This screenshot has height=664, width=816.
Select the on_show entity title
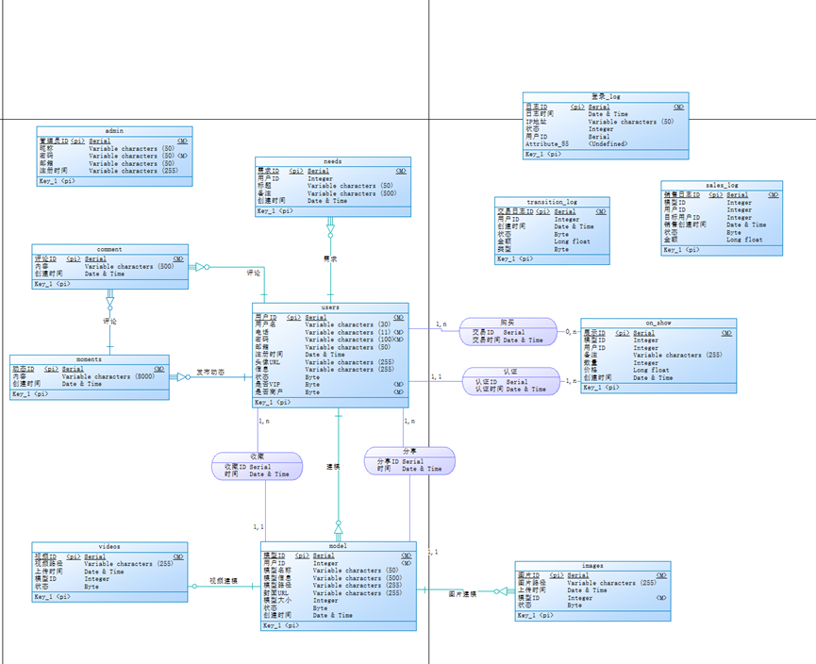[x=658, y=324]
